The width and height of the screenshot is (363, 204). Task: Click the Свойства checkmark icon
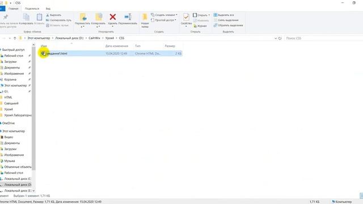[x=186, y=17]
